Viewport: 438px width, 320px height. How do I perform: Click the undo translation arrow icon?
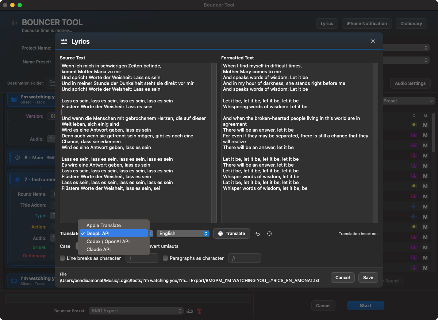tap(258, 234)
